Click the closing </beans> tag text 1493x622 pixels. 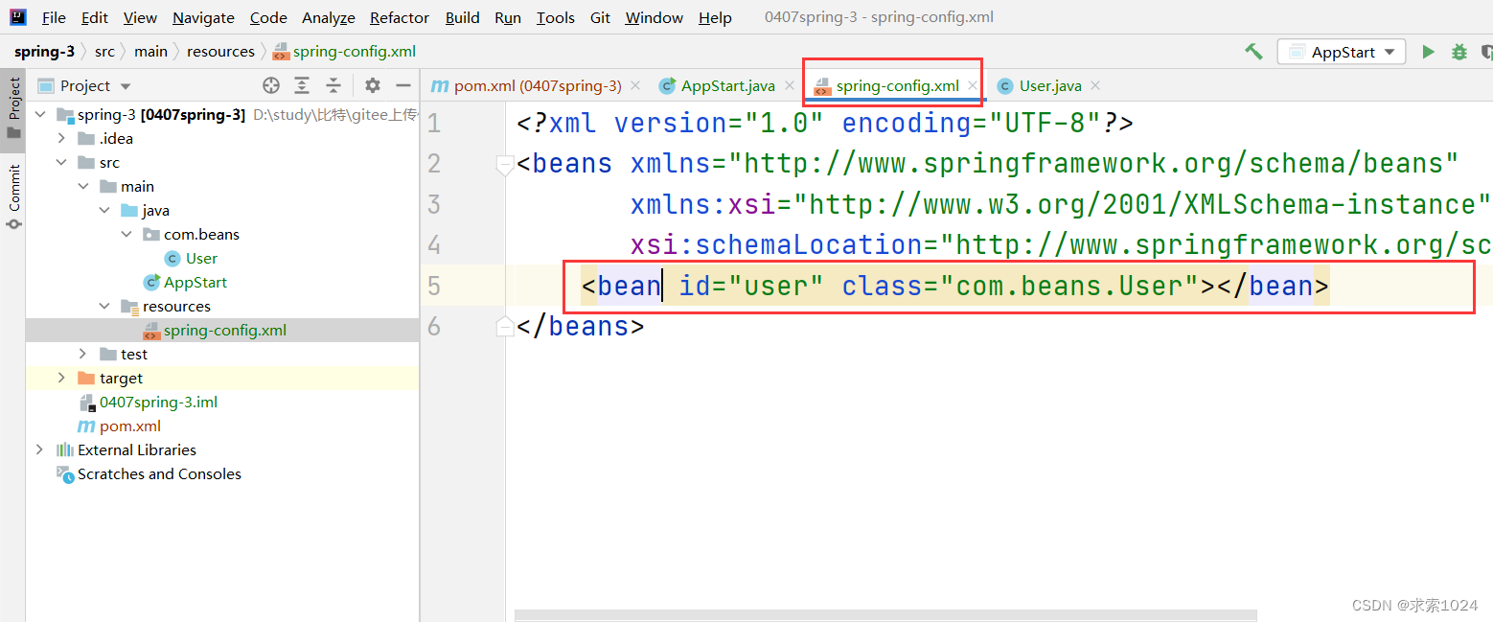point(581,327)
